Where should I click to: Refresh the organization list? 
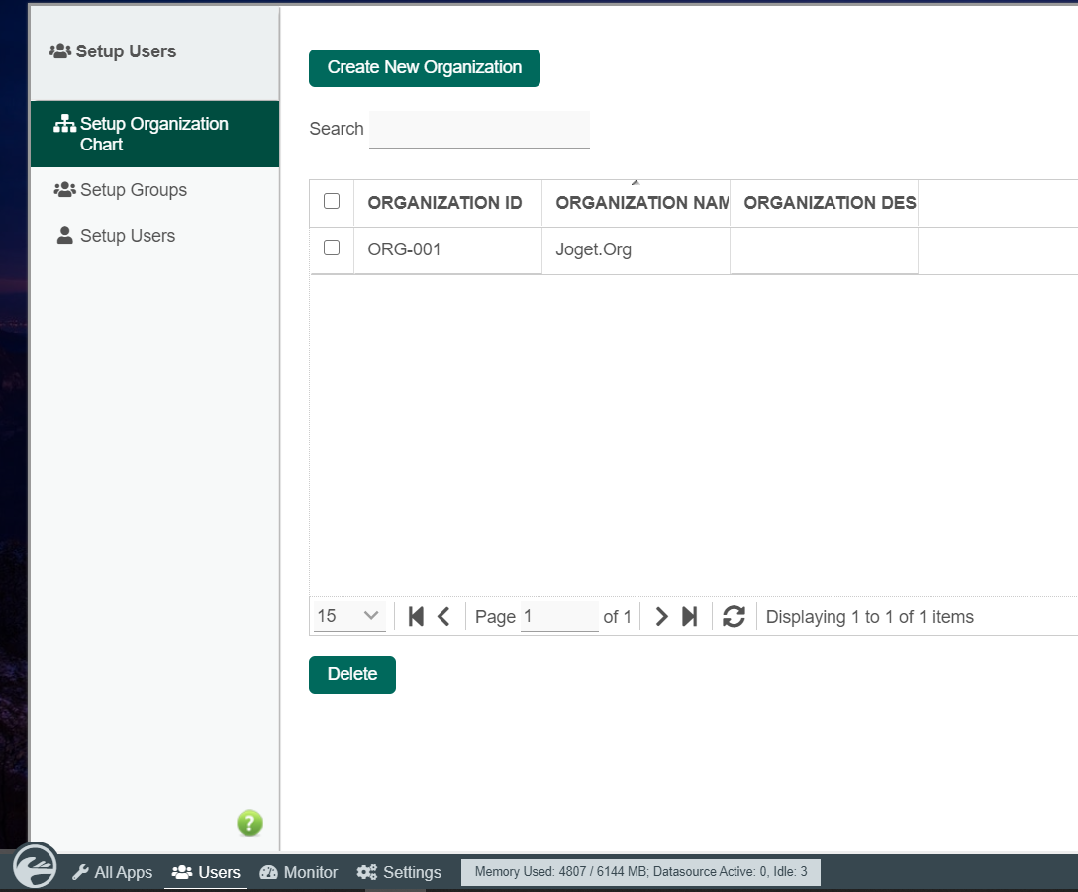(x=734, y=617)
